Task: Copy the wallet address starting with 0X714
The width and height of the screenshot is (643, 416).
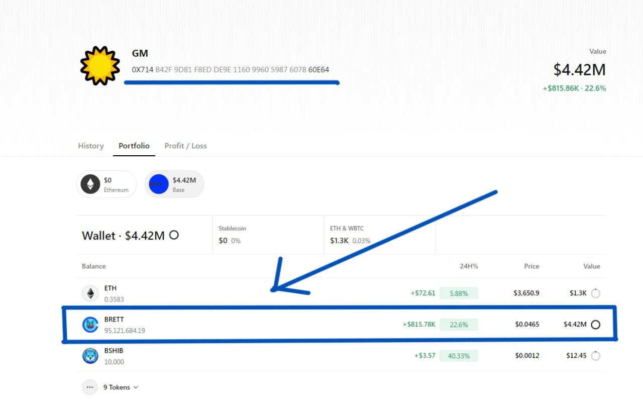Action: tap(231, 69)
